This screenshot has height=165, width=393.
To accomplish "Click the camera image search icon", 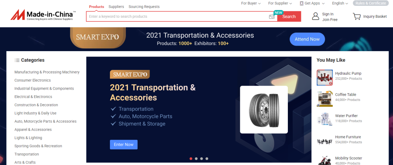I will pyautogui.click(x=271, y=17).
